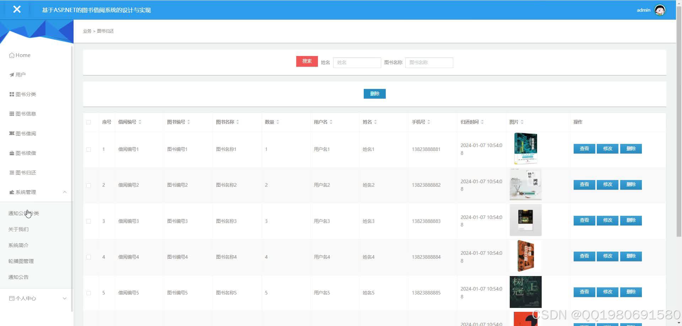Sort by 图书编号 column
The width and height of the screenshot is (682, 326).
click(x=189, y=122)
